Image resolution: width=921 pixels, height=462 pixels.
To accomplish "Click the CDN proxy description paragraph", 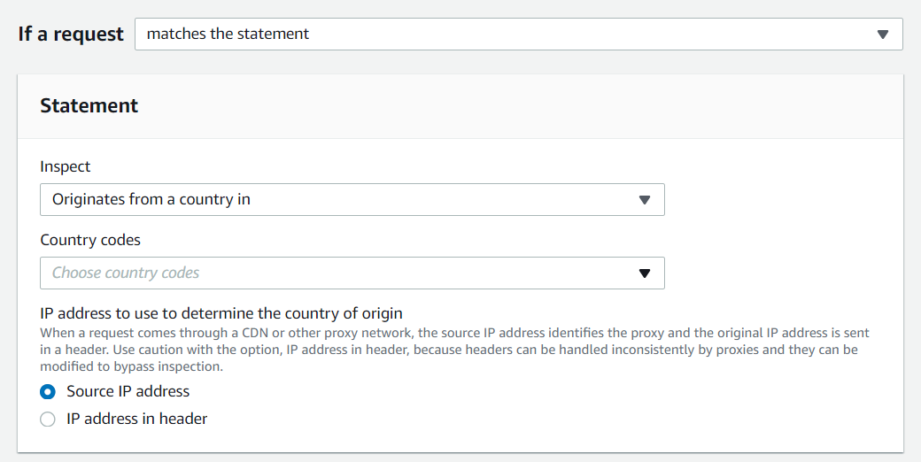I will 454,350.
